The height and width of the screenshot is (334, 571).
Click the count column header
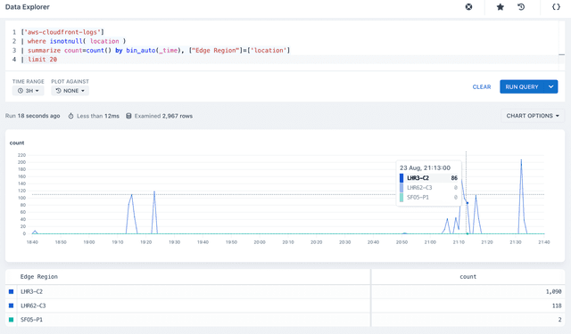tap(468, 277)
